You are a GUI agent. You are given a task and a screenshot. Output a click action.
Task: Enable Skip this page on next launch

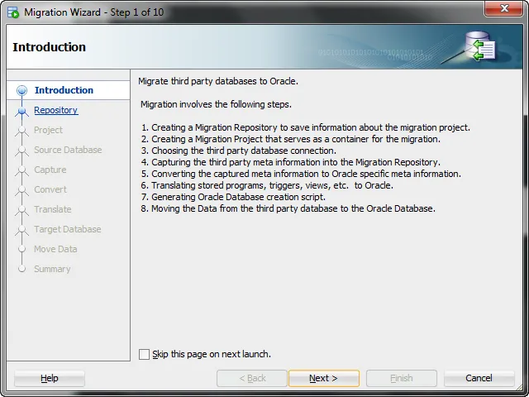click(144, 354)
